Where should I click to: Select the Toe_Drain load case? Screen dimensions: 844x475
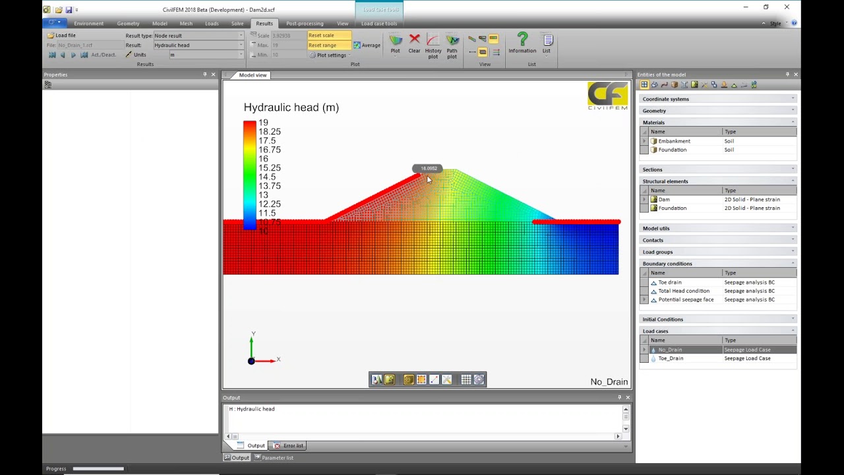coord(717,358)
